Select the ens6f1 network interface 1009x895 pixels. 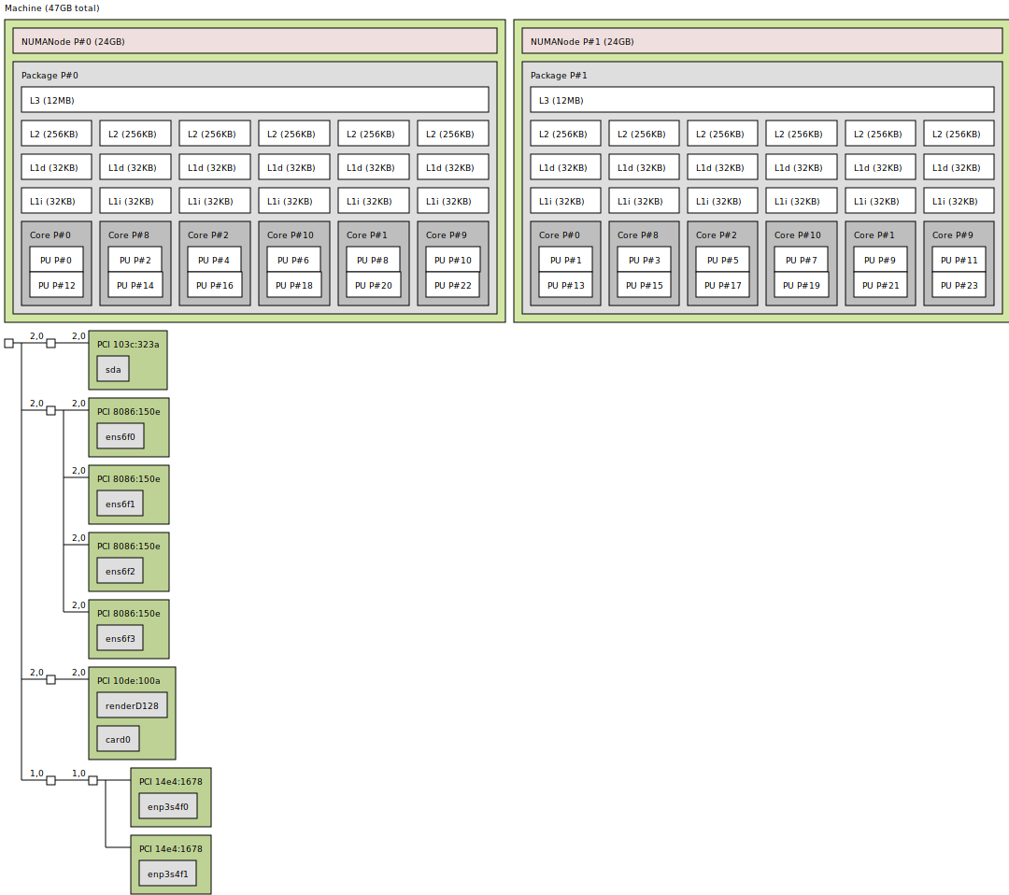tap(120, 503)
